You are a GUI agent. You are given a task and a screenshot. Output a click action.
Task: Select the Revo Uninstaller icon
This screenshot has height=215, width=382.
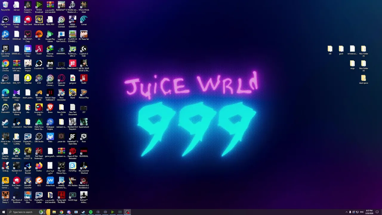(61, 95)
